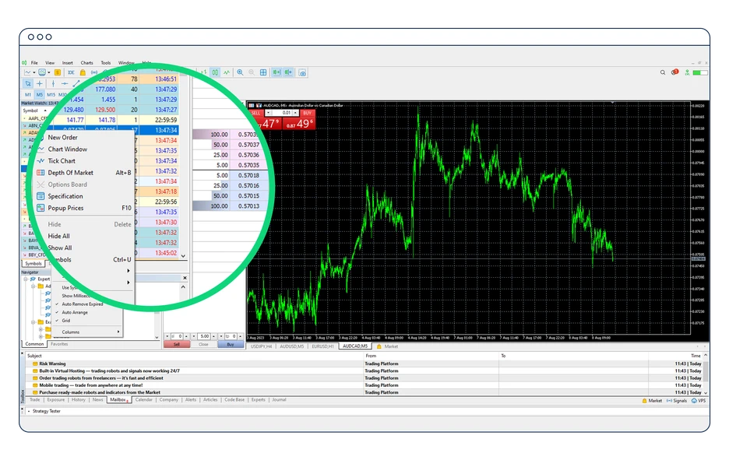
Task: Click the envelope icon beside Risk Warning
Action: [35, 363]
